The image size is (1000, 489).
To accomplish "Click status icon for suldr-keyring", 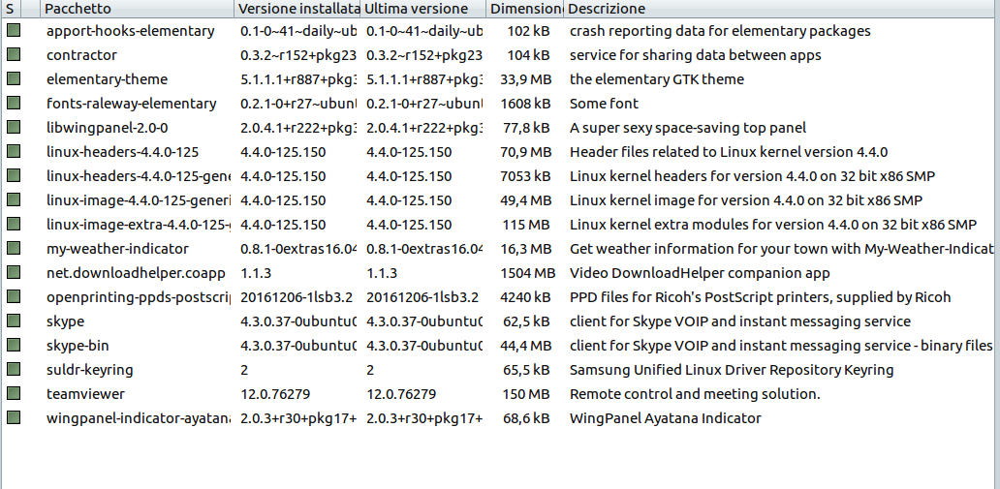I will [14, 369].
